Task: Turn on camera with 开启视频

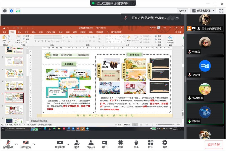Action: click(25, 144)
